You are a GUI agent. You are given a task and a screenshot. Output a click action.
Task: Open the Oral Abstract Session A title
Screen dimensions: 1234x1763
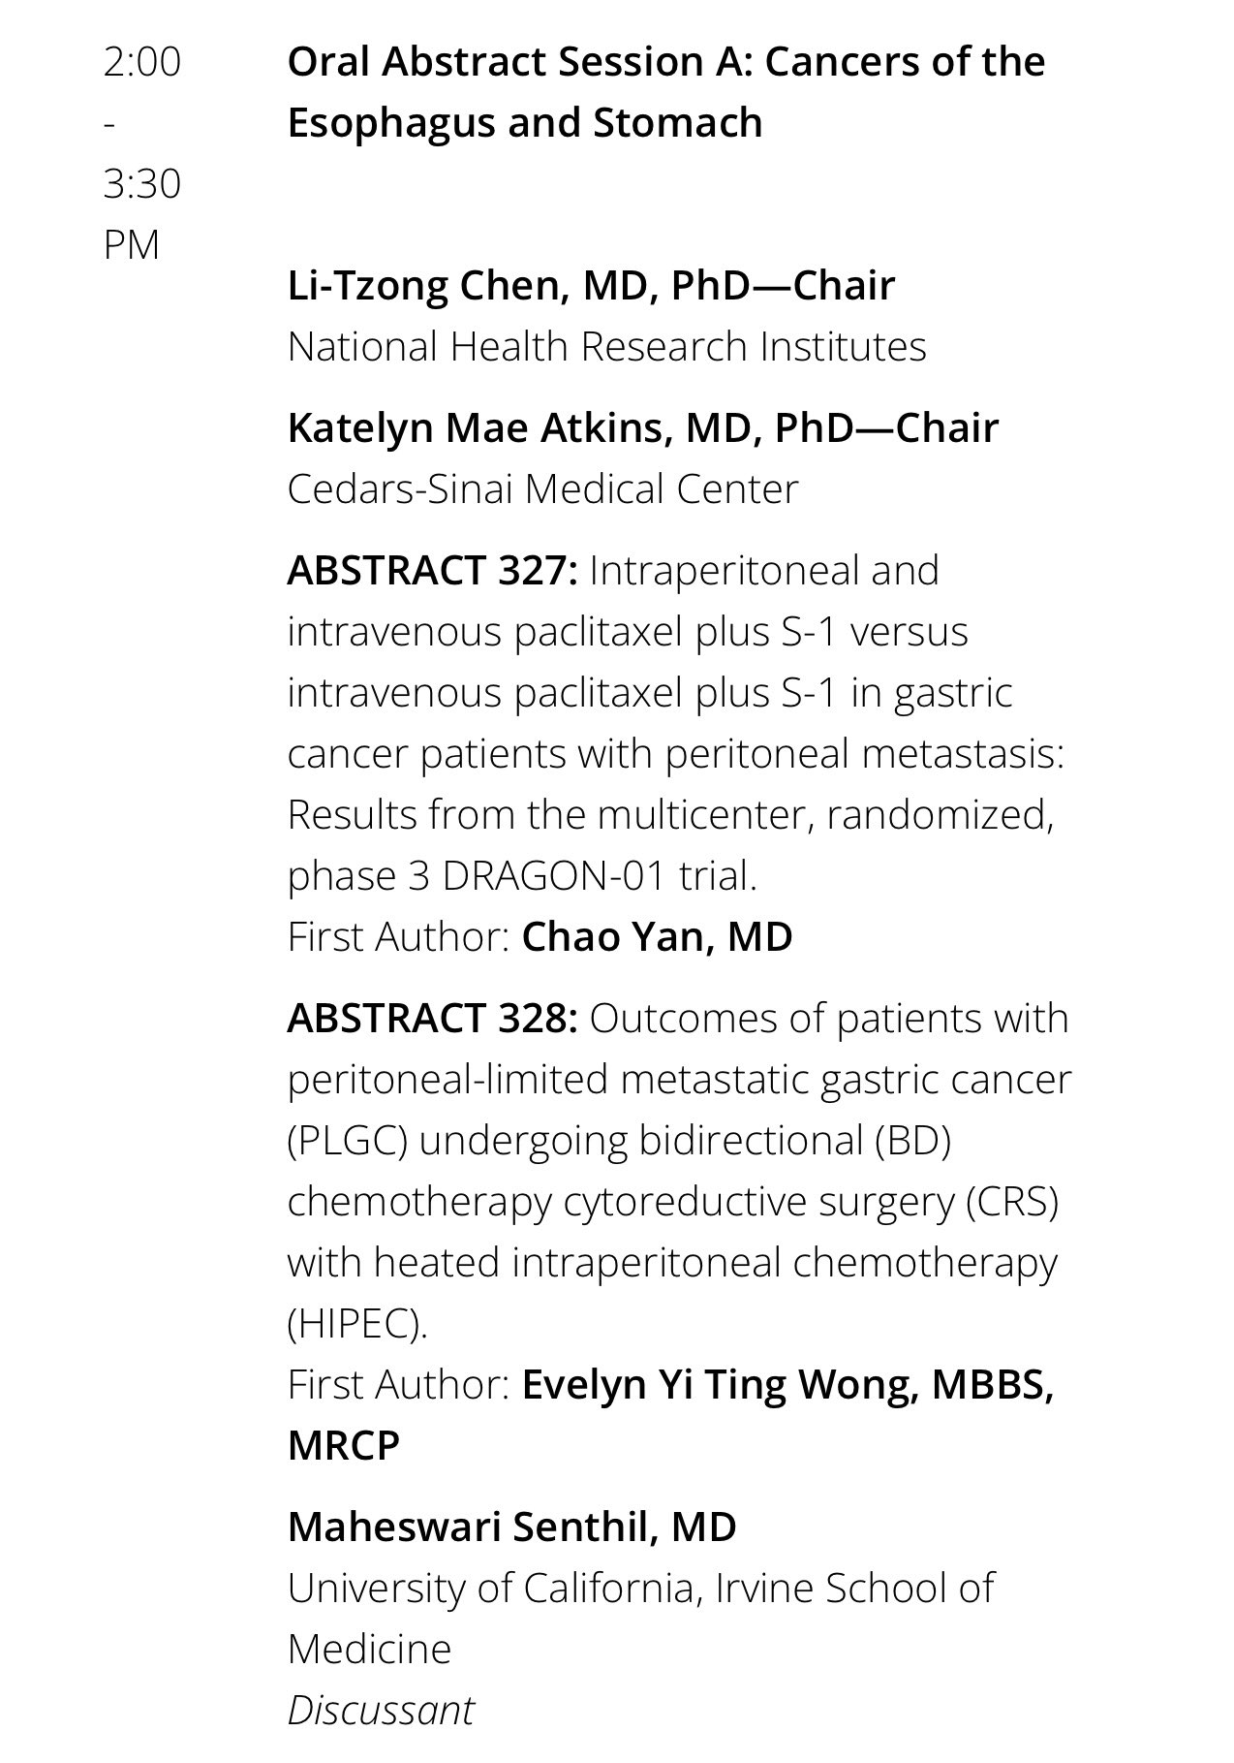(666, 92)
